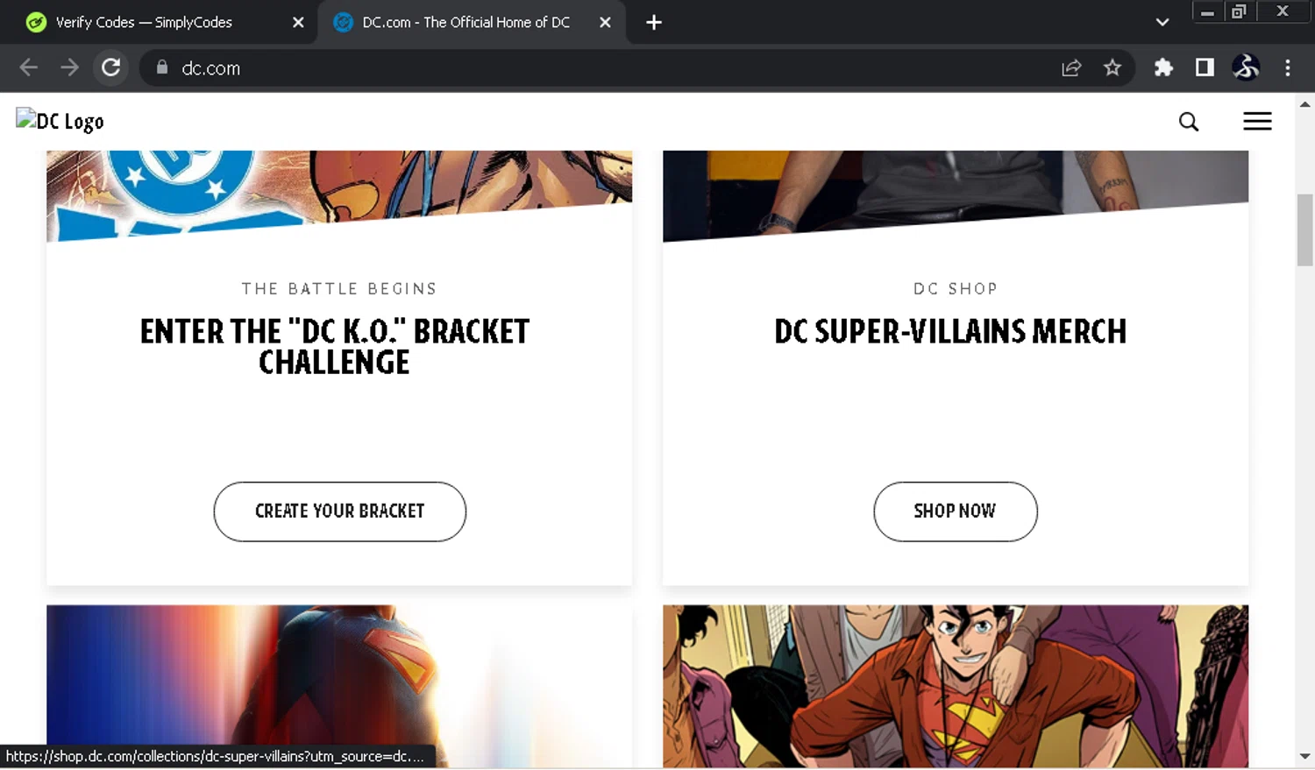The width and height of the screenshot is (1315, 770).
Task: Click the page vertical scrollbar thumb
Action: [1305, 230]
